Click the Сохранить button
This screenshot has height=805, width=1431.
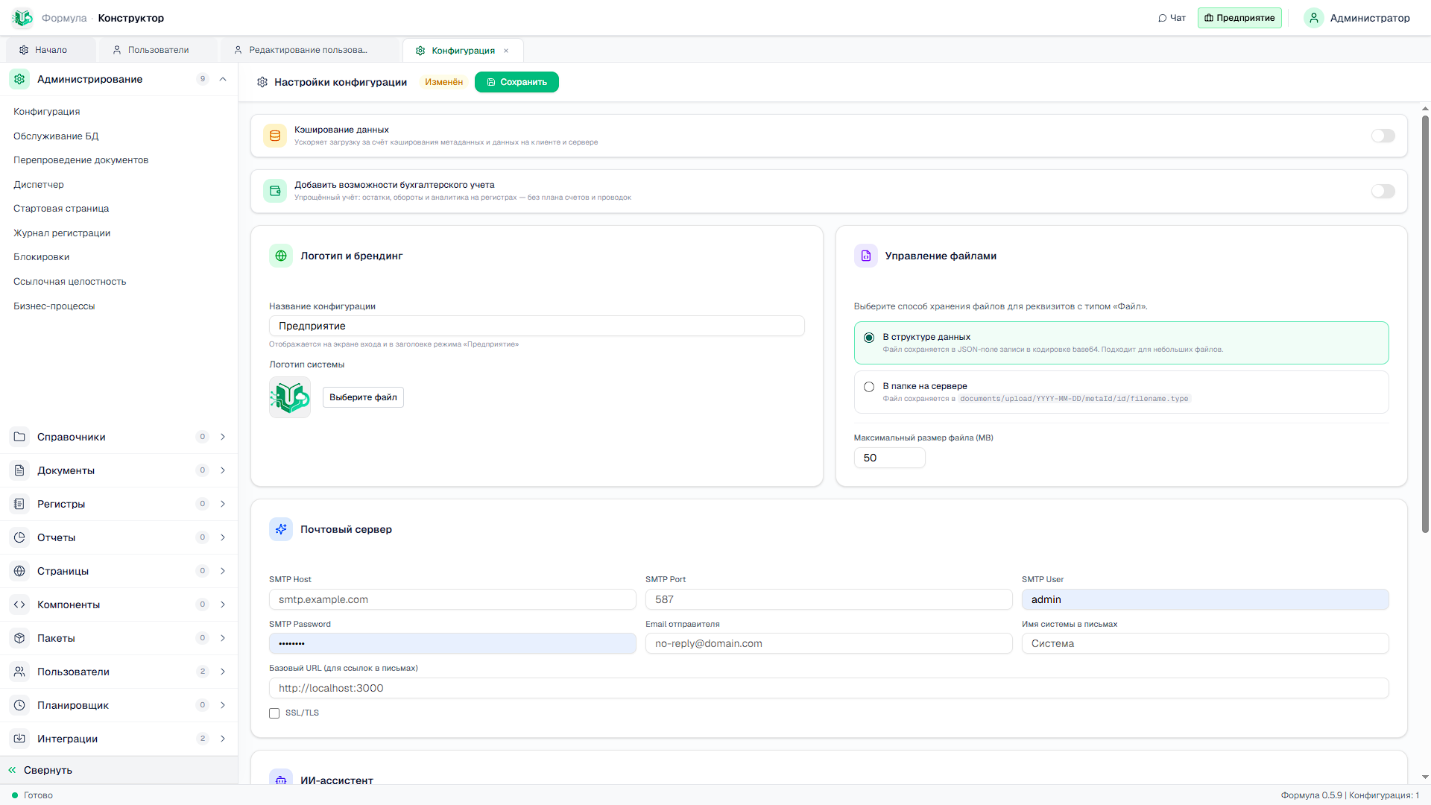517,82
